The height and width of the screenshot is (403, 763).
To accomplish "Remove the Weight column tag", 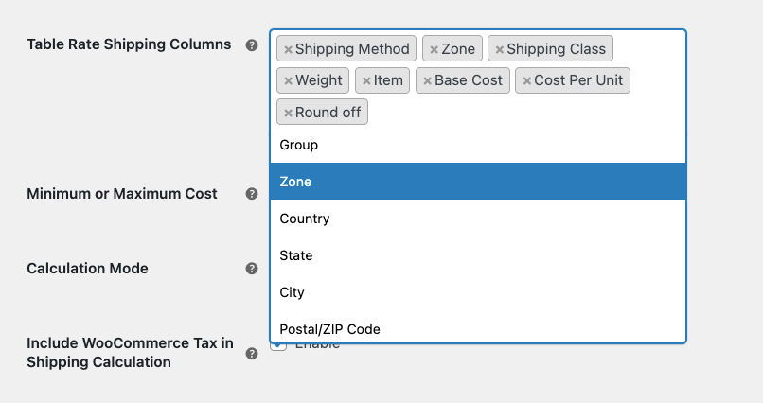I will coord(288,80).
